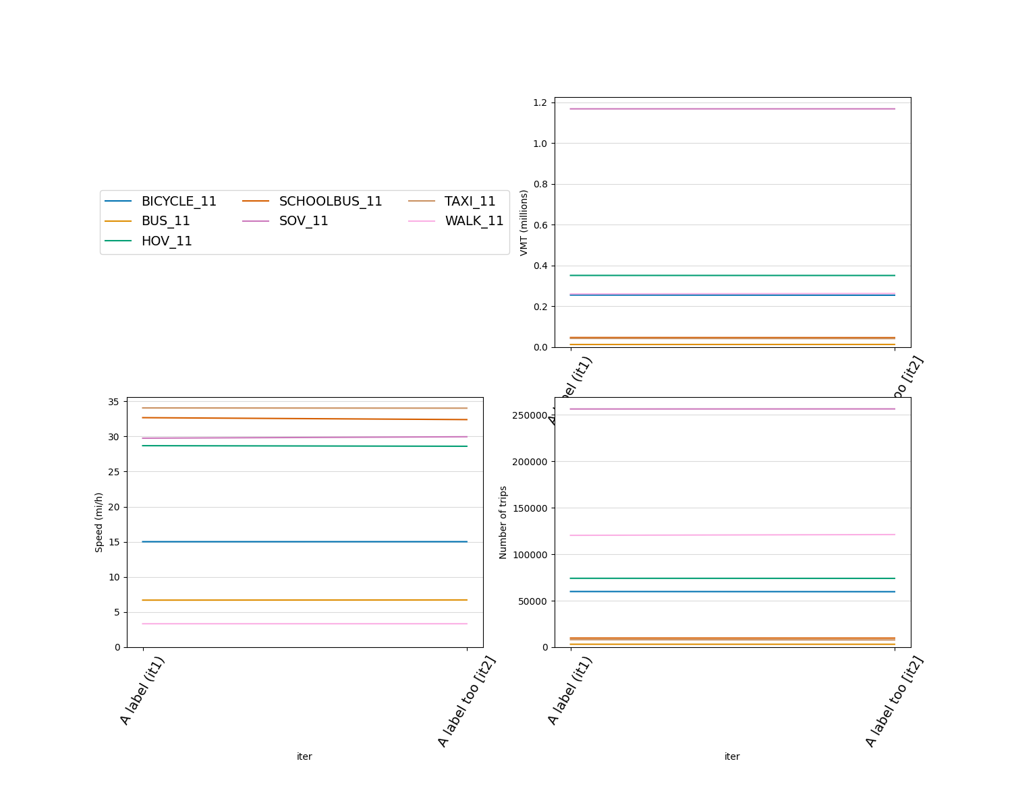
Task: Click the 'iter' label under the trips chart
Action: 732,756
